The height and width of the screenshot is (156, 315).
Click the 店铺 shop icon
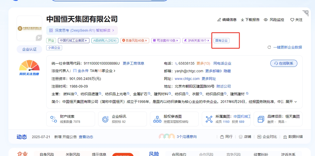(x=240, y=137)
